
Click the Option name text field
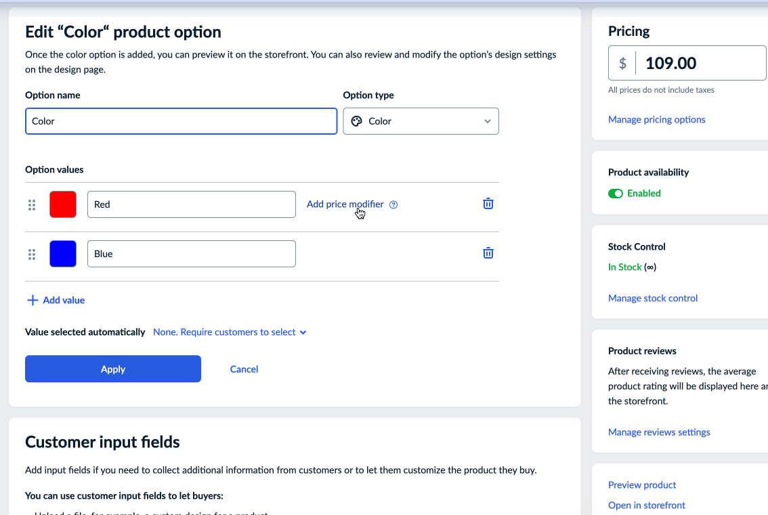[181, 121]
